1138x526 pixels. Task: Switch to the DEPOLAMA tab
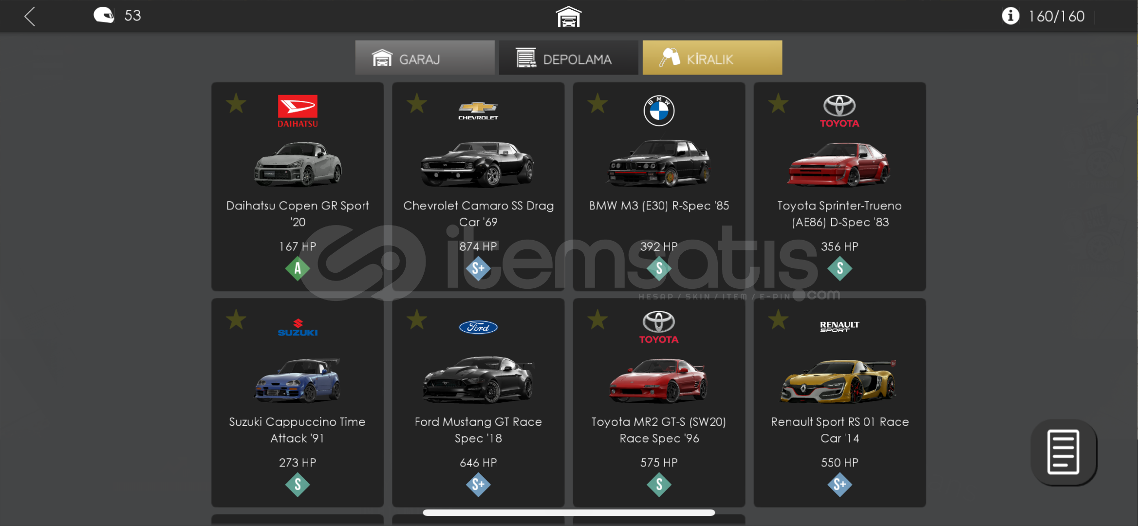(568, 58)
